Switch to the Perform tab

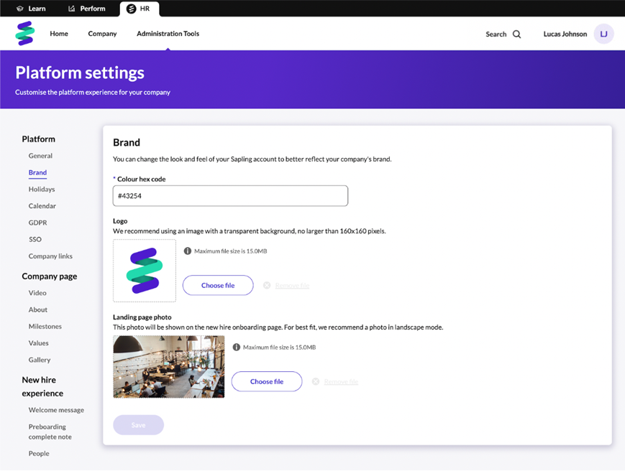(86, 9)
